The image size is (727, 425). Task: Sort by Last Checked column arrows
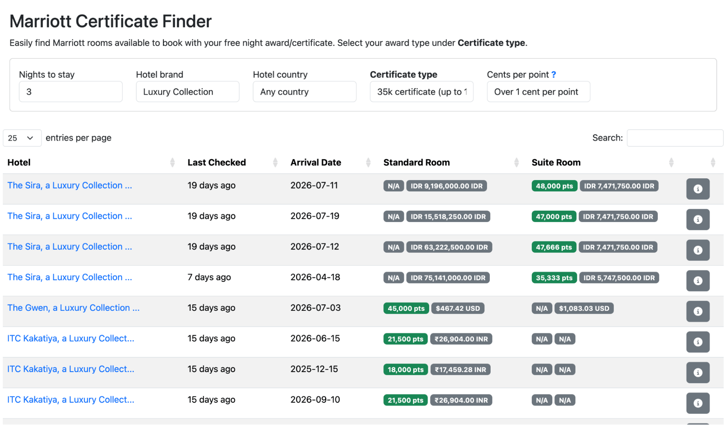[275, 162]
